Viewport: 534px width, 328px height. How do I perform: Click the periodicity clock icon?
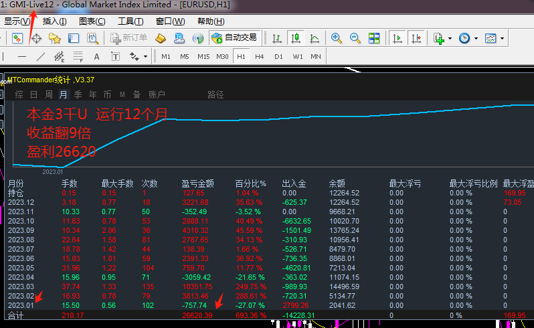(x=464, y=38)
